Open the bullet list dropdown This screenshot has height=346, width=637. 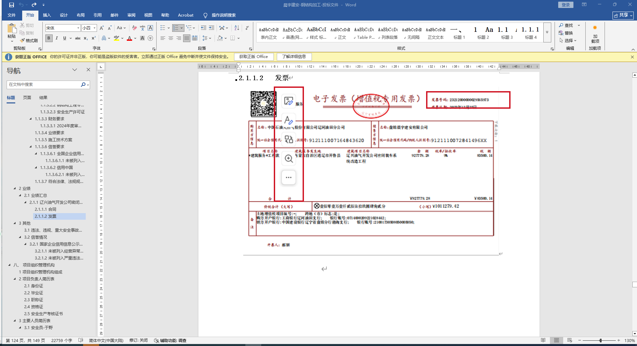169,28
